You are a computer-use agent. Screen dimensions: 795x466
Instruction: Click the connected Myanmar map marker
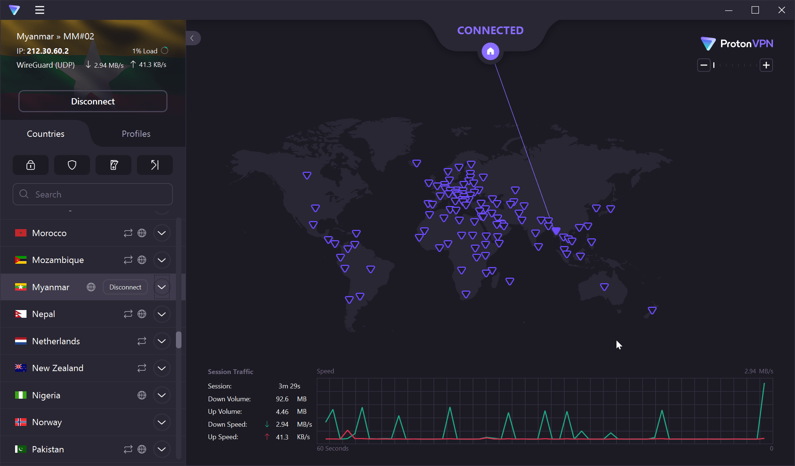pyautogui.click(x=556, y=231)
